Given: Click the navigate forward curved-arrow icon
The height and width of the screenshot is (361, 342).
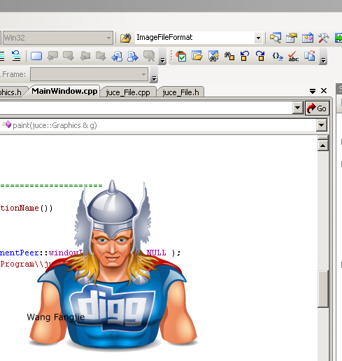Looking at the screenshot, I should point(260,56).
